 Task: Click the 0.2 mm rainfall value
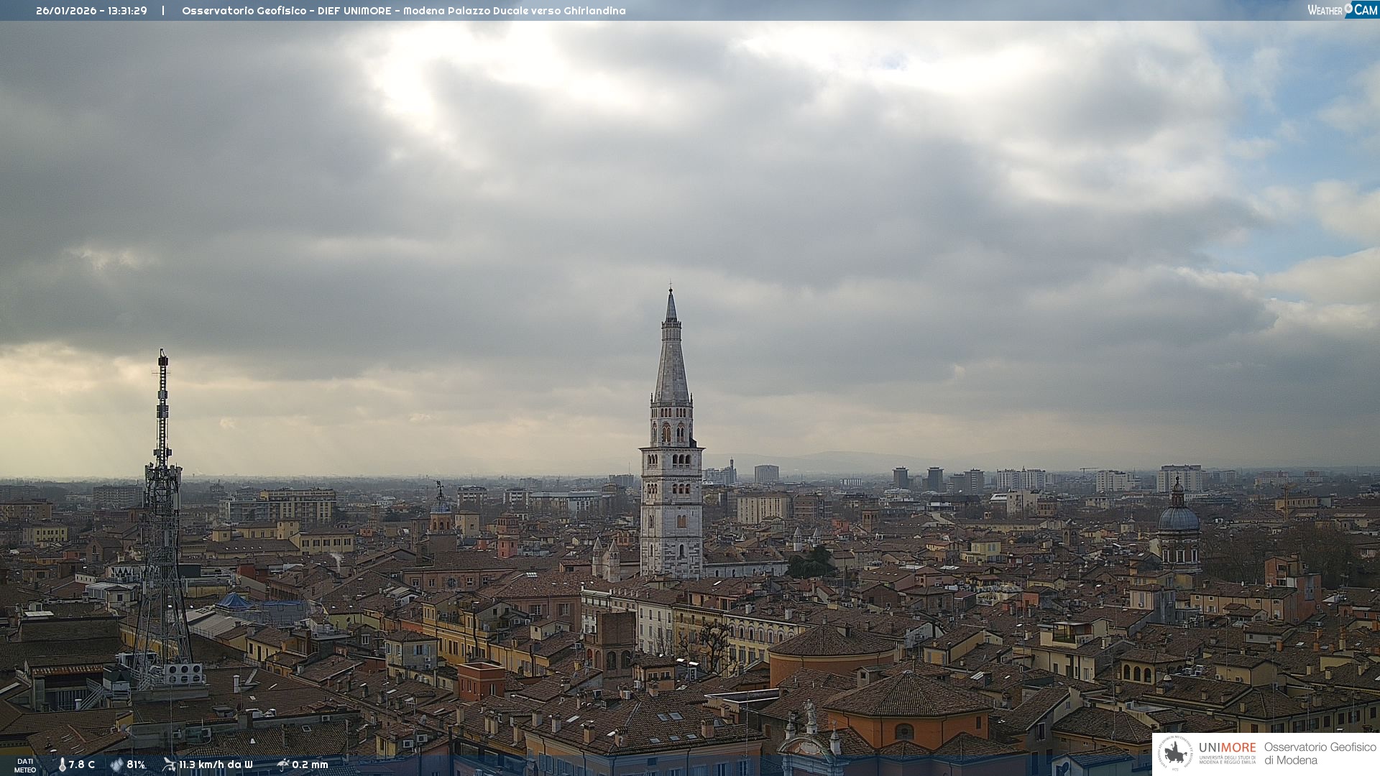[x=310, y=765]
